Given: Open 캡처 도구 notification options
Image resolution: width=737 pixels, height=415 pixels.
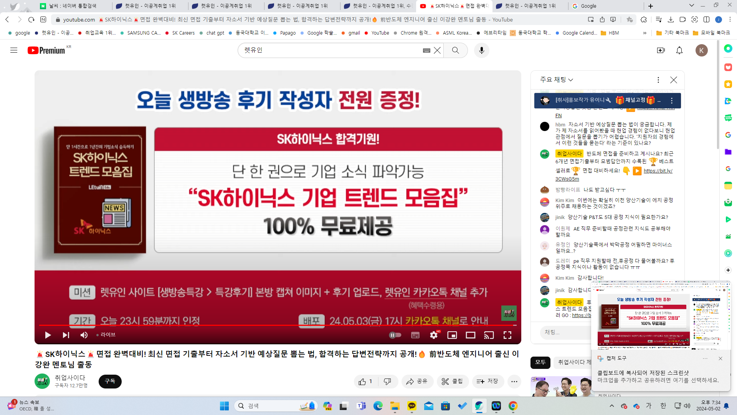Looking at the screenshot, I should pos(705,359).
